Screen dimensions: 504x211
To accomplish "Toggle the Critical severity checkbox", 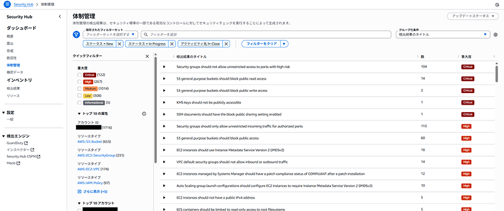I will [79, 75].
